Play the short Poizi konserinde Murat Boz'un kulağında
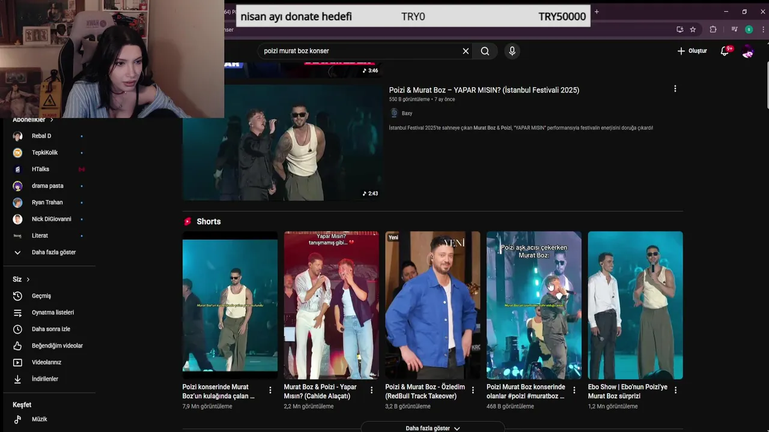This screenshot has height=432, width=769. [230, 305]
